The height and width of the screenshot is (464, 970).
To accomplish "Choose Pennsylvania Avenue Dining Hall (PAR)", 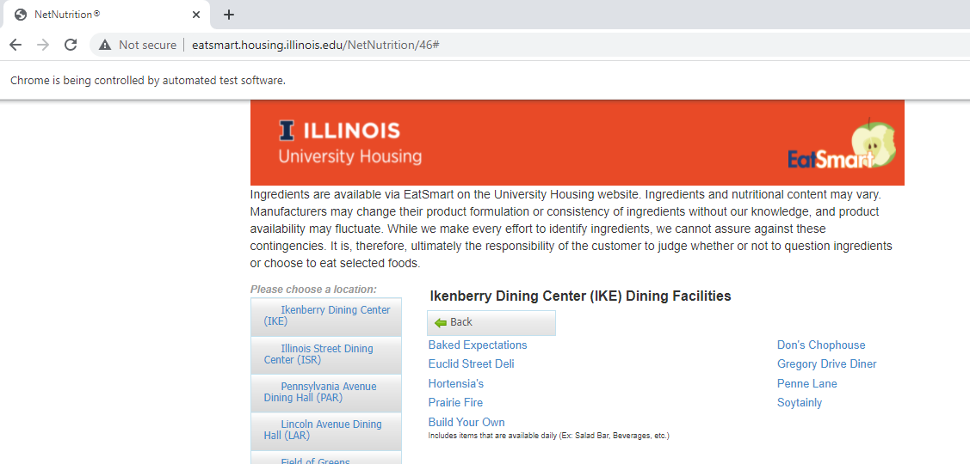I will point(326,393).
